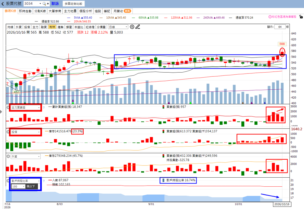Toggle the 投信 overlay button in chart toolbar

[27, 27]
